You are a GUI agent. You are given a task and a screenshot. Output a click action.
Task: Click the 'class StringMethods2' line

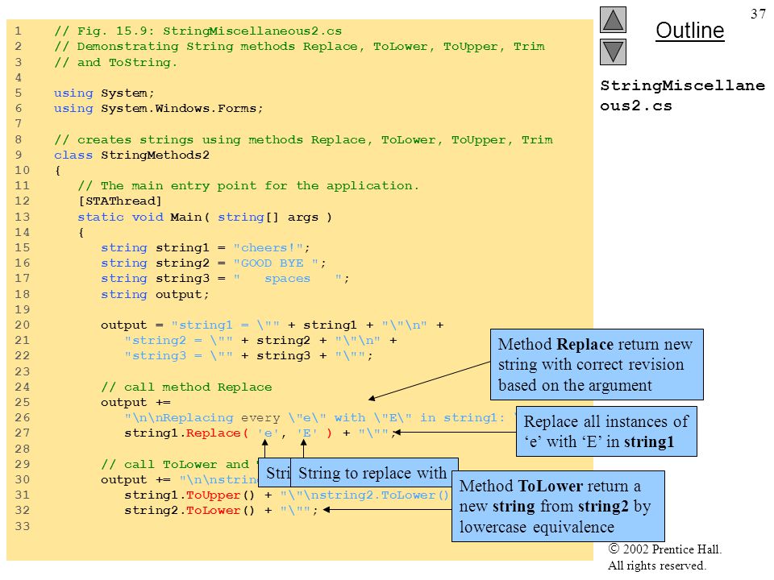[131, 155]
